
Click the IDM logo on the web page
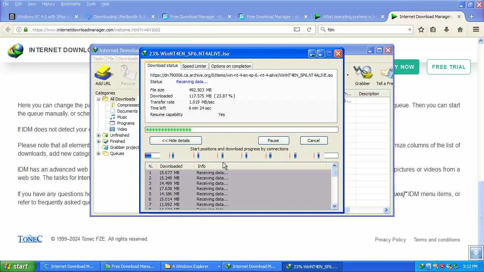pos(15,51)
